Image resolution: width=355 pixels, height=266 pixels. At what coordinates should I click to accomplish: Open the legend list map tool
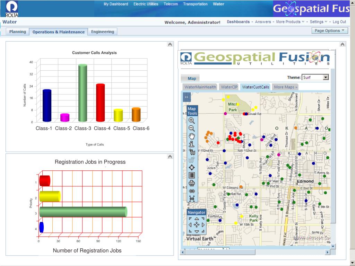click(x=191, y=175)
